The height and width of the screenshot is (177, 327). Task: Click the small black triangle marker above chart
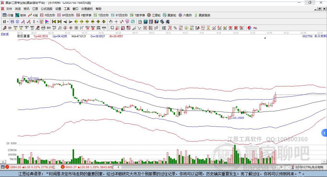265,38
